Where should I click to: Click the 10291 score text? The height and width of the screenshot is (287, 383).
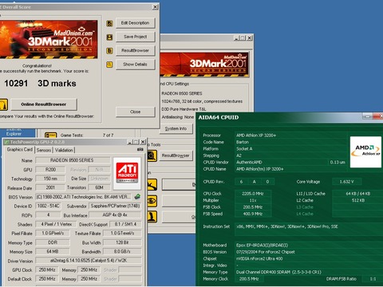(x=16, y=84)
